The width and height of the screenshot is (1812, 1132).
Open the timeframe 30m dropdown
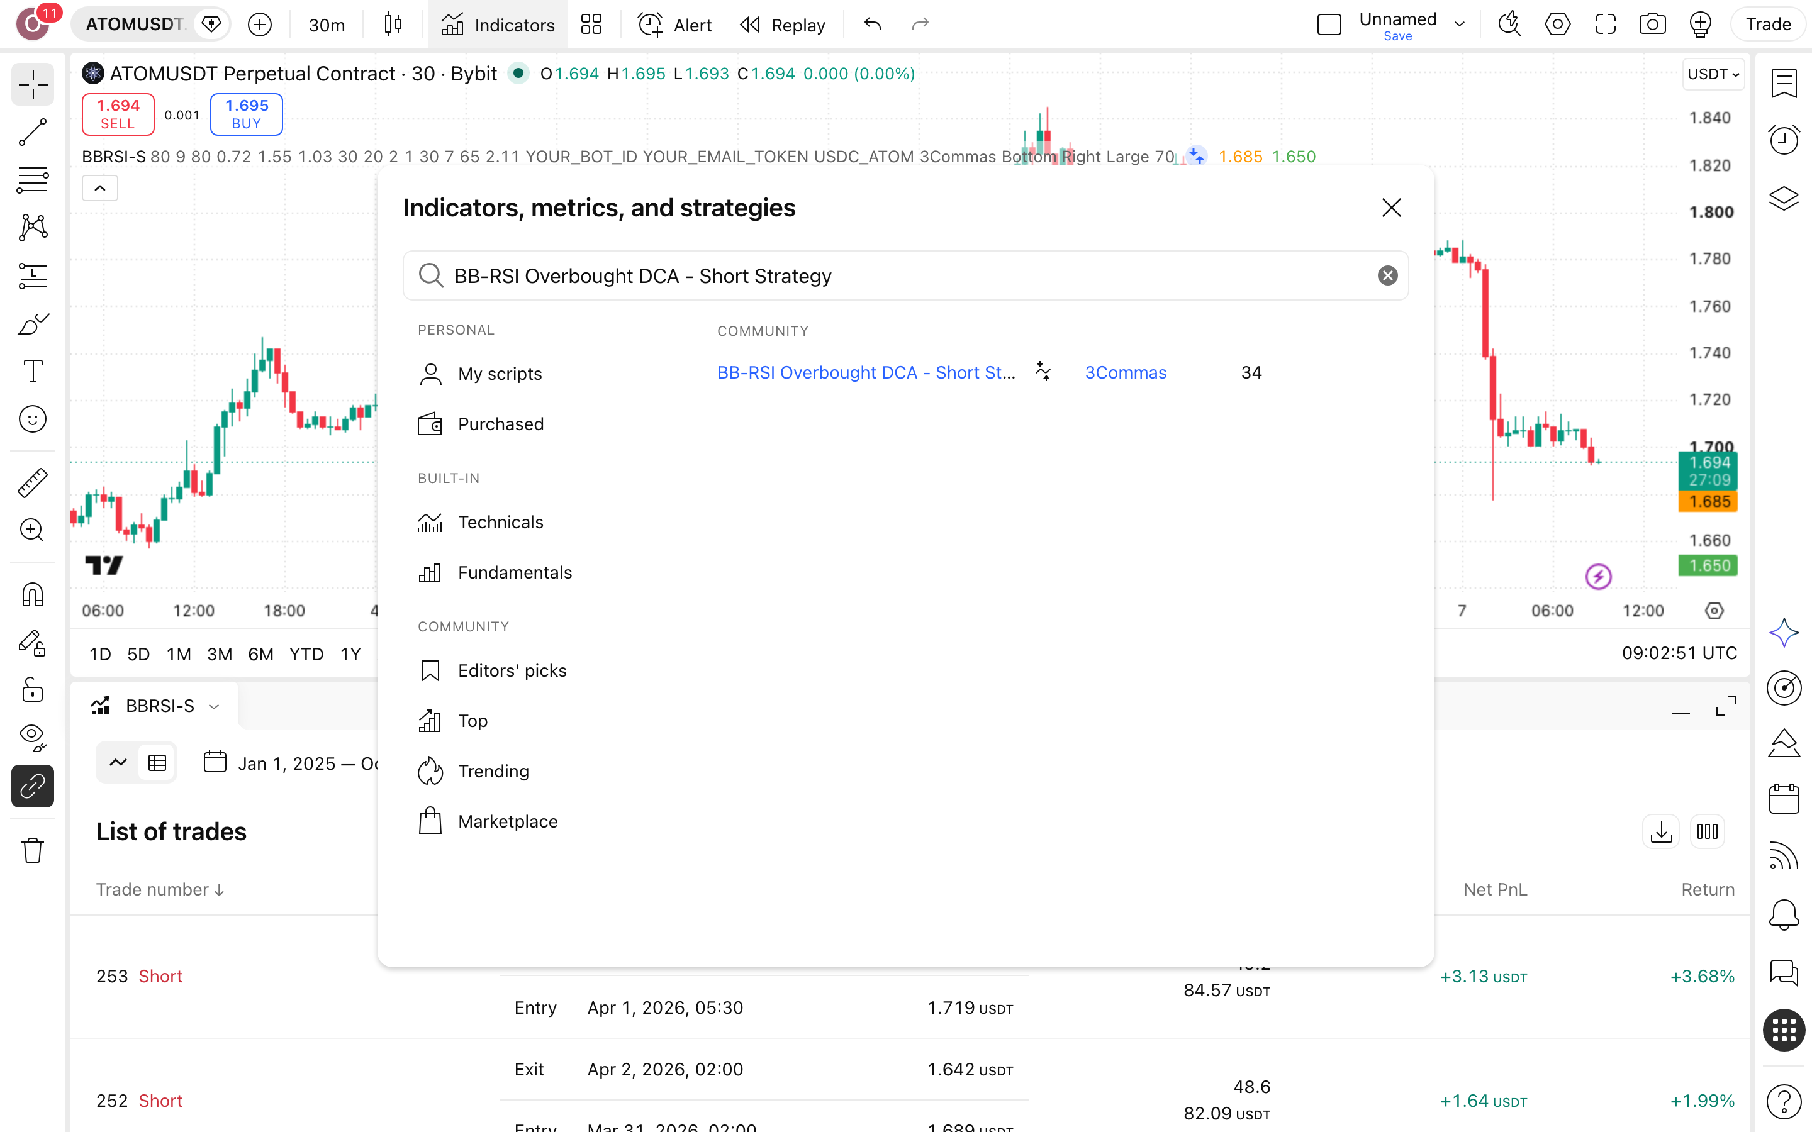click(327, 25)
